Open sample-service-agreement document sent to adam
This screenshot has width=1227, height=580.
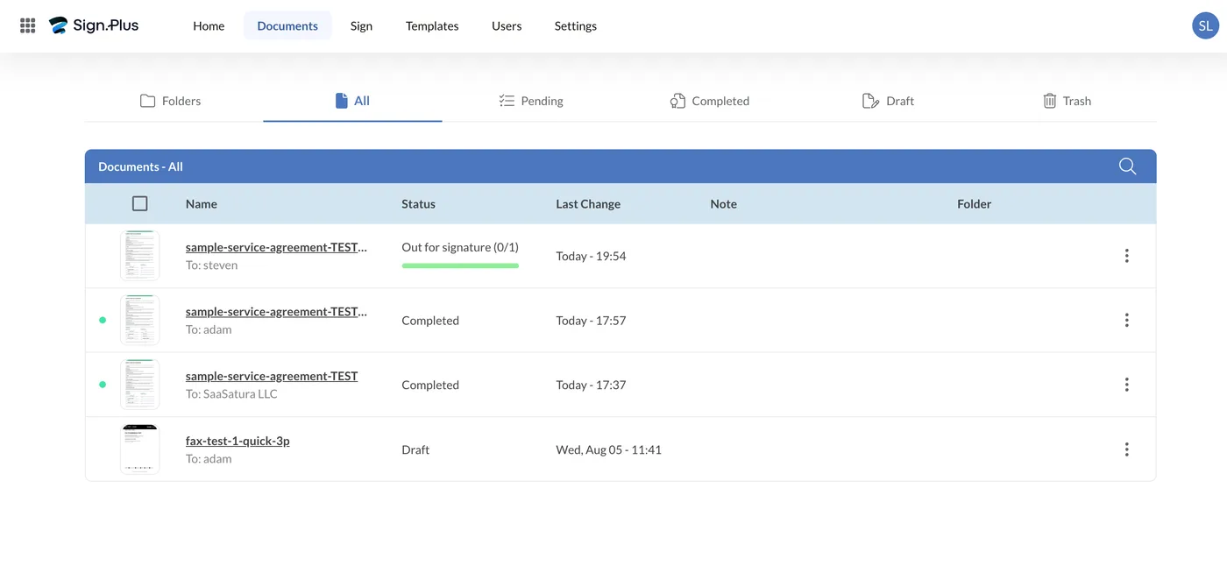(276, 312)
